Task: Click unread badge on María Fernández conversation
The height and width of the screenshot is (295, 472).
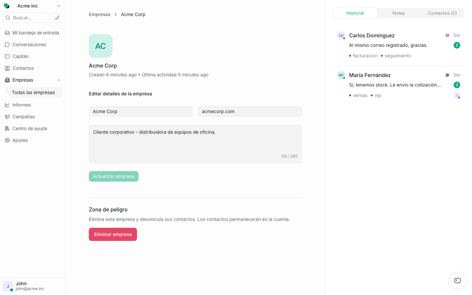Action: [x=457, y=85]
